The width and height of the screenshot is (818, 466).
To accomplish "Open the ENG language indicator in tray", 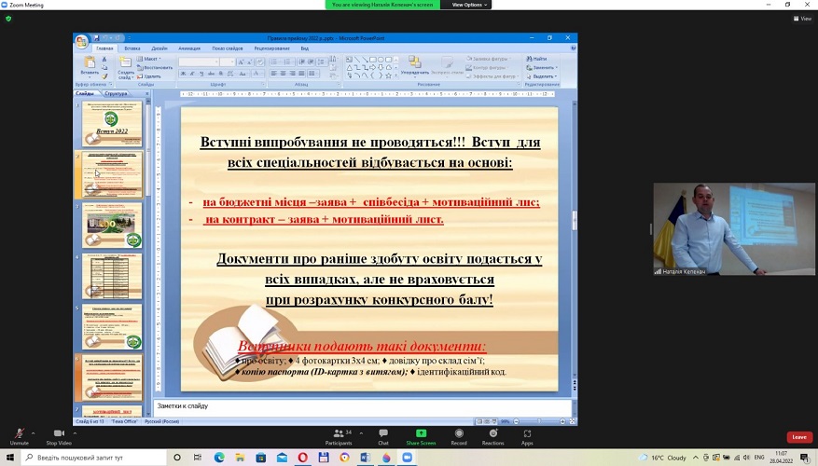I will pyautogui.click(x=759, y=457).
